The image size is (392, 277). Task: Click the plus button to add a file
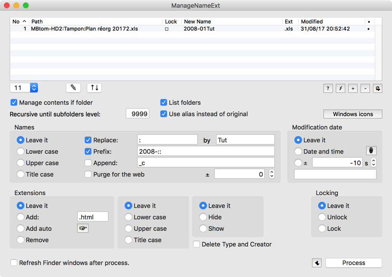coord(353,89)
